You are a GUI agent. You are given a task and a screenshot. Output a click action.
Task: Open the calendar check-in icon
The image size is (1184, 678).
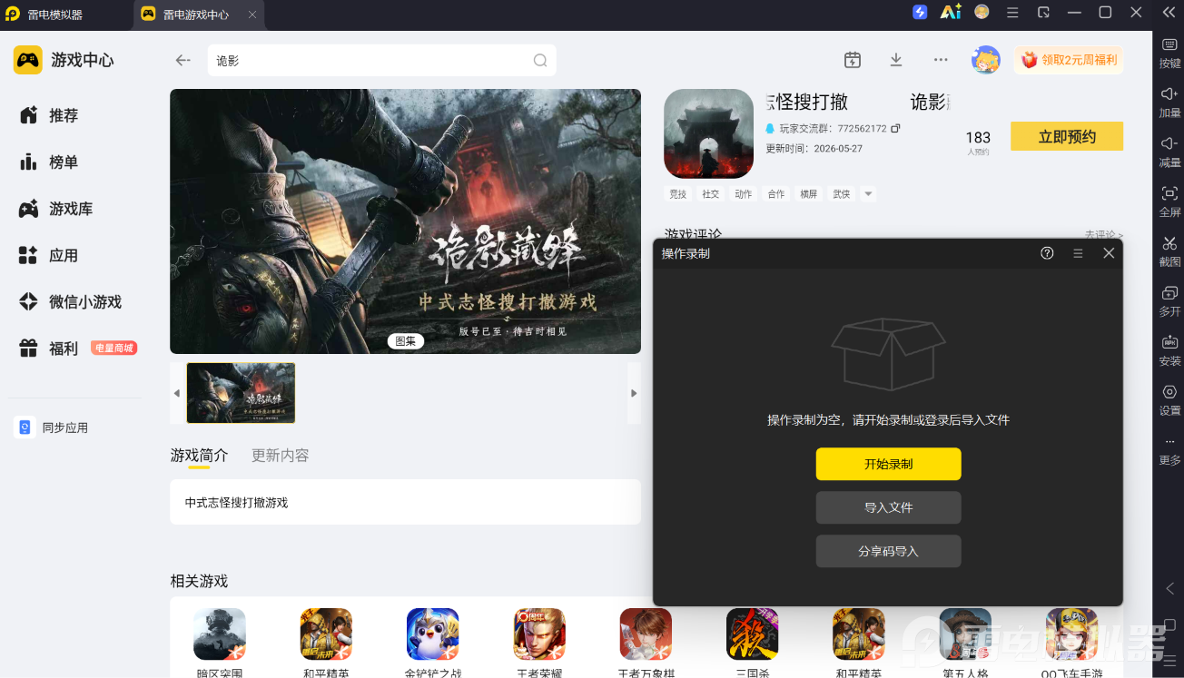[853, 60]
